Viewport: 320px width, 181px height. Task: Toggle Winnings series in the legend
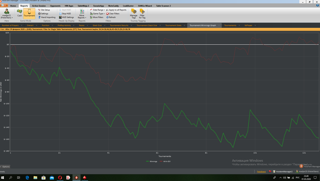[x=152, y=161]
